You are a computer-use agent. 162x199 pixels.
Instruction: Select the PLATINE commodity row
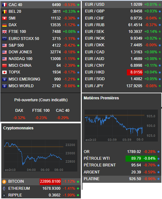(x=121, y=179)
